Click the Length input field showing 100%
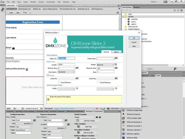Image resolution: width=185 pixels, height=139 pixels. (x=66, y=65)
